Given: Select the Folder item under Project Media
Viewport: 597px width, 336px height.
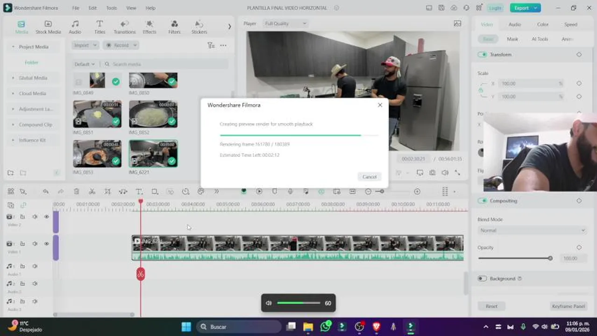Looking at the screenshot, I should click(31, 63).
